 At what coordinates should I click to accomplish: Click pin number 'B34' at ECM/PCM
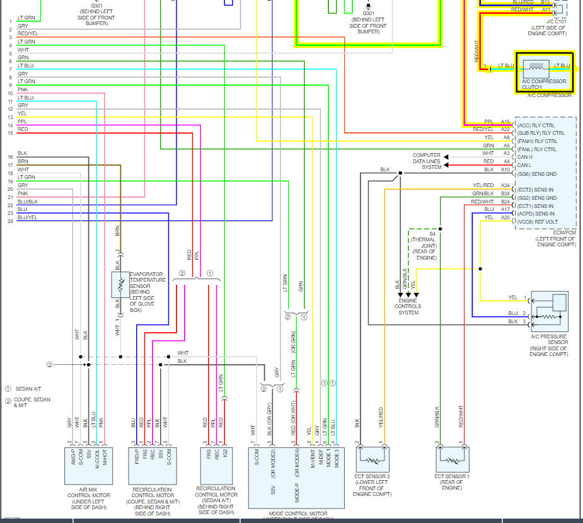coord(505,193)
